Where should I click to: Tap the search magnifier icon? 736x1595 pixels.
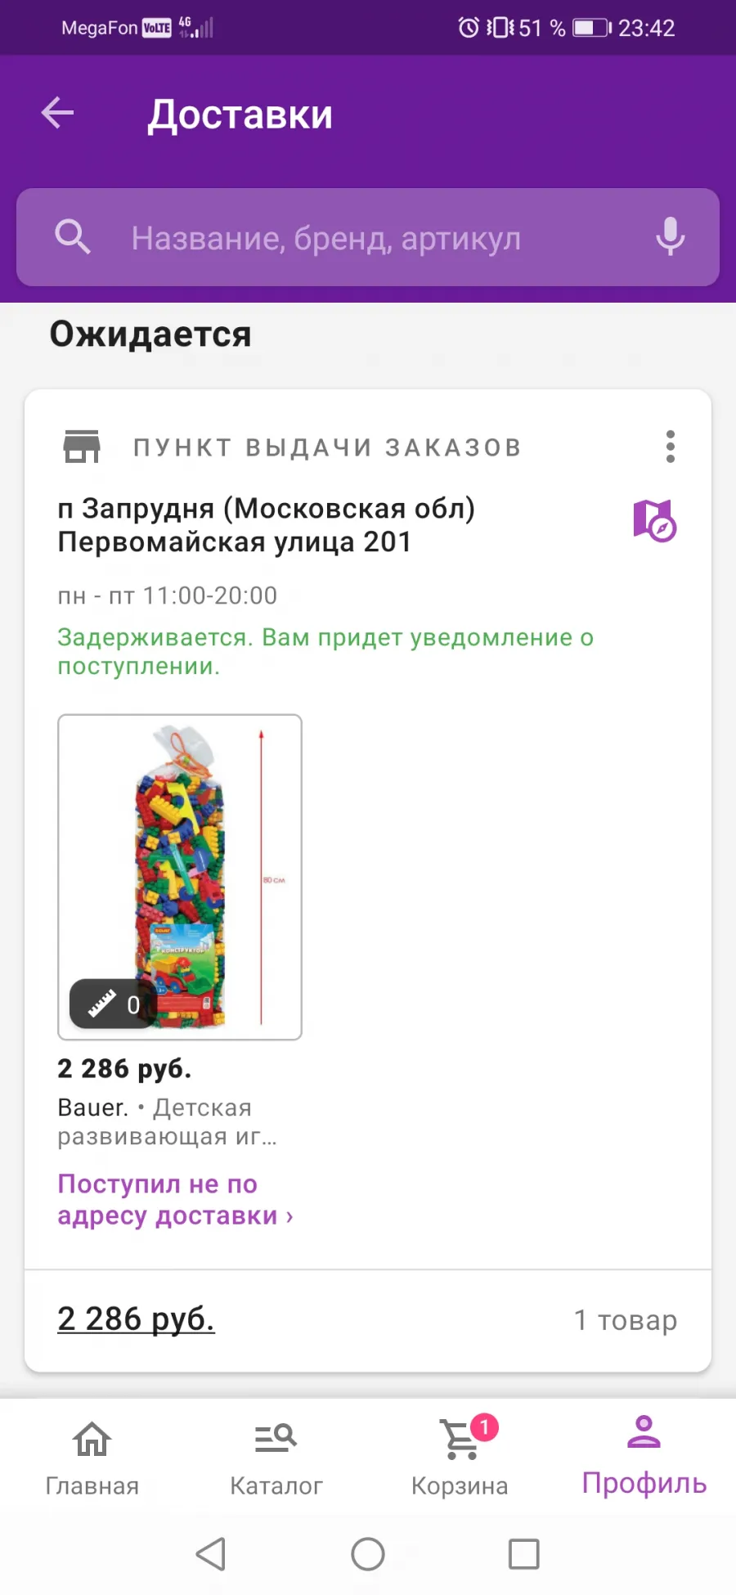(72, 237)
